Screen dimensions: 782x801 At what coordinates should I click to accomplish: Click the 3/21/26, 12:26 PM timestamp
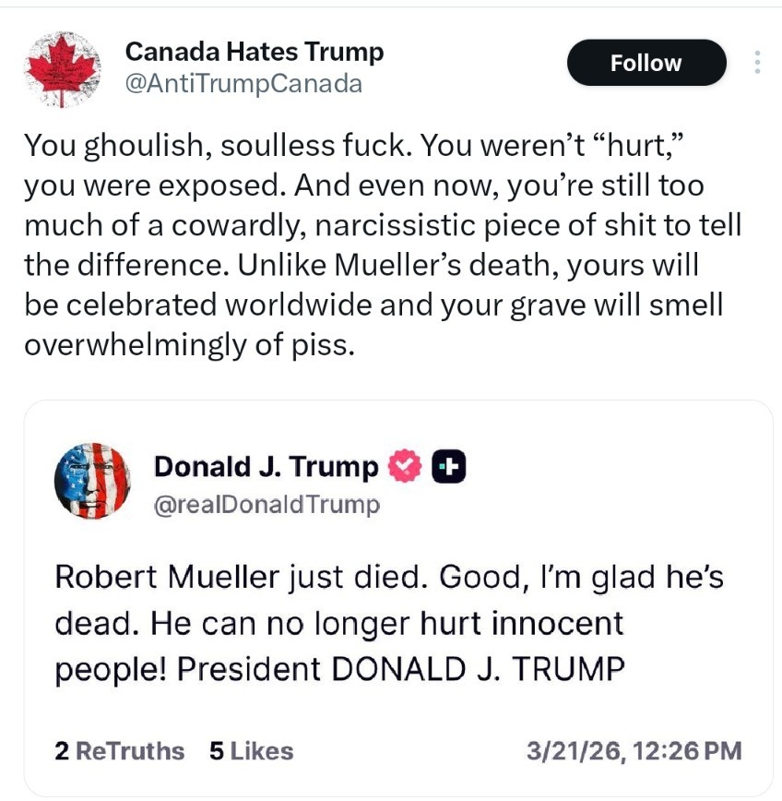[633, 751]
